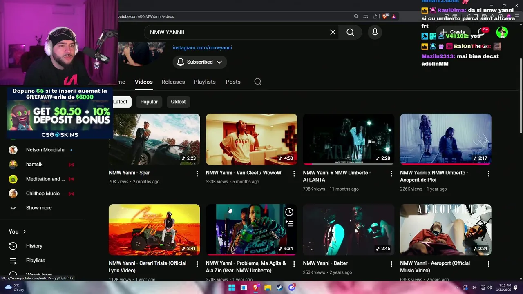Open Windows Start menu
The height and width of the screenshot is (294, 523).
click(x=232, y=287)
